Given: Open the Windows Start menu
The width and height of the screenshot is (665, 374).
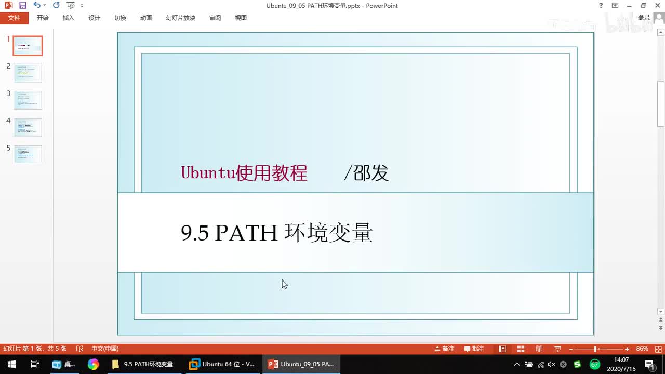Looking at the screenshot, I should point(11,364).
